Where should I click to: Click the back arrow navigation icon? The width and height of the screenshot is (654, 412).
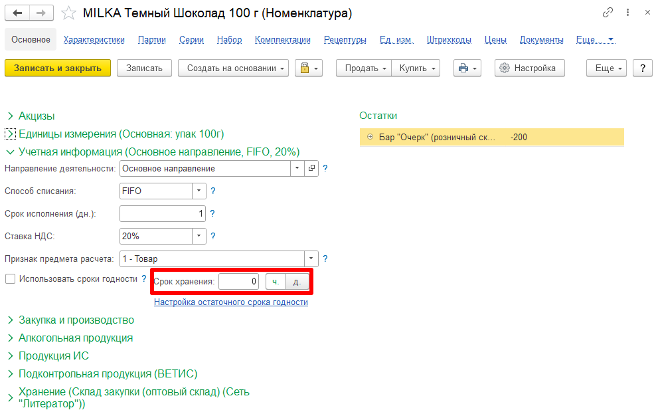coord(17,13)
